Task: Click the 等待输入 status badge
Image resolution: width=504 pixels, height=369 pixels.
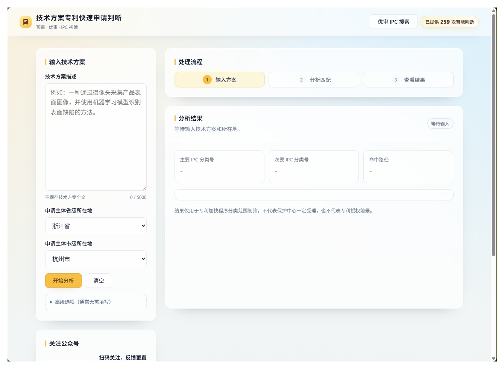Action: point(440,124)
